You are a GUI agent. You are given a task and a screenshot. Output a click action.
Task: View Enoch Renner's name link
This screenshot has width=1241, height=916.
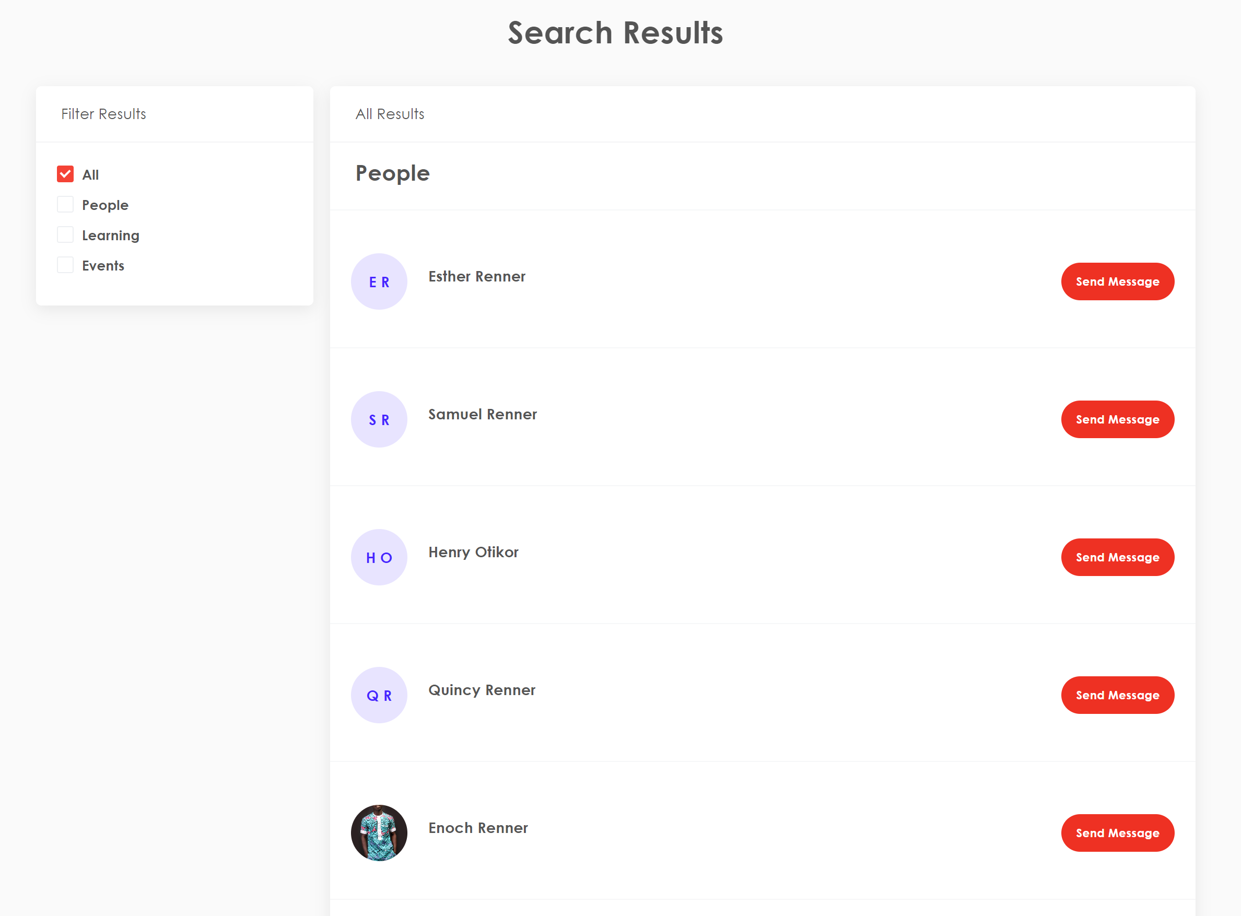[477, 828]
